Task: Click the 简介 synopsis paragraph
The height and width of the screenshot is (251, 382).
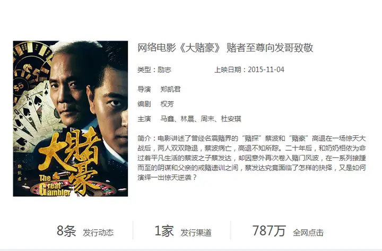Action: [251, 158]
